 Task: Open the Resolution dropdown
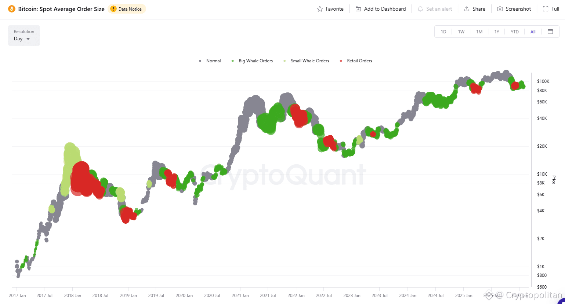(23, 36)
